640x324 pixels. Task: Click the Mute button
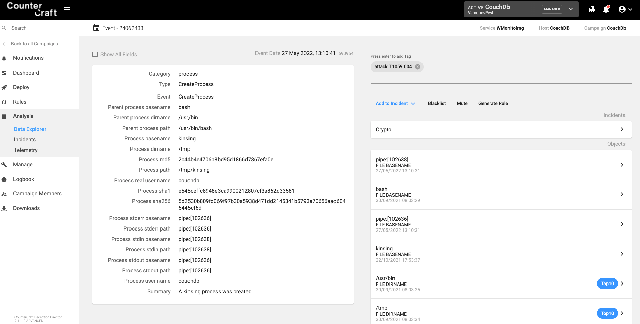[462, 103]
